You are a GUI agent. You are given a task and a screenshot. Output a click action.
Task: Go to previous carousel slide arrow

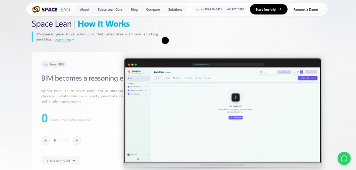click(46, 140)
